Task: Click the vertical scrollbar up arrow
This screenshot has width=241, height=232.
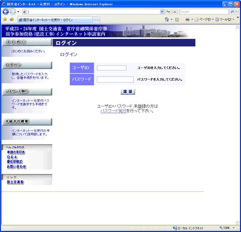Action: [237, 27]
